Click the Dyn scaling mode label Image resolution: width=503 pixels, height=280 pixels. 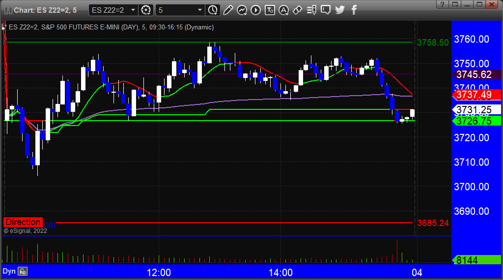pyautogui.click(x=9, y=271)
